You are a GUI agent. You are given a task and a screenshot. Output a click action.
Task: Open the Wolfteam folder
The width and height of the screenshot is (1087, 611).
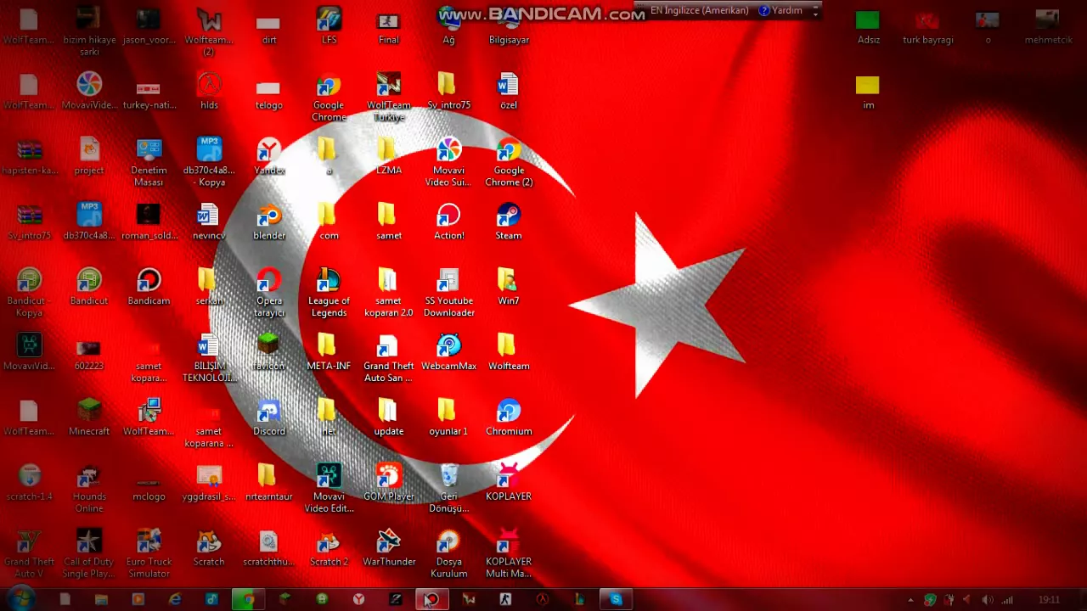pos(509,352)
